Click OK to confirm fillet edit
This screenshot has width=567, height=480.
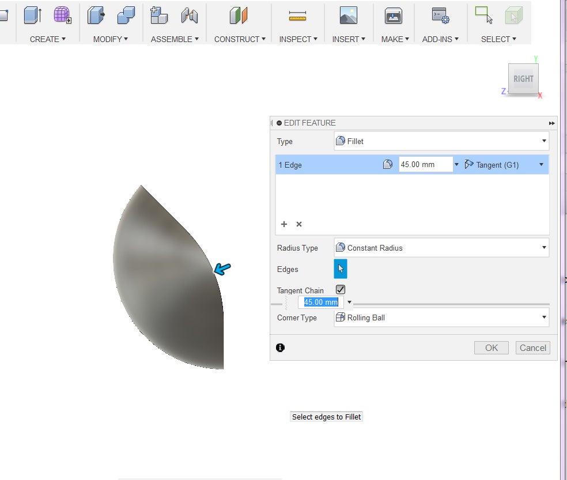pyautogui.click(x=492, y=347)
